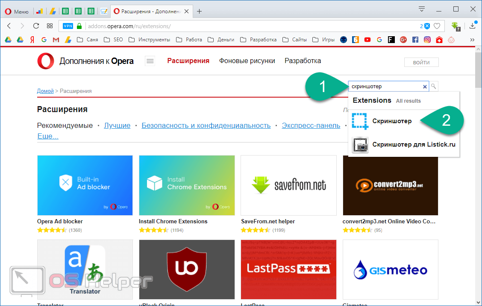The width and height of the screenshot is (482, 306).
Task: Select the Расширения navigation tab
Action: (188, 61)
